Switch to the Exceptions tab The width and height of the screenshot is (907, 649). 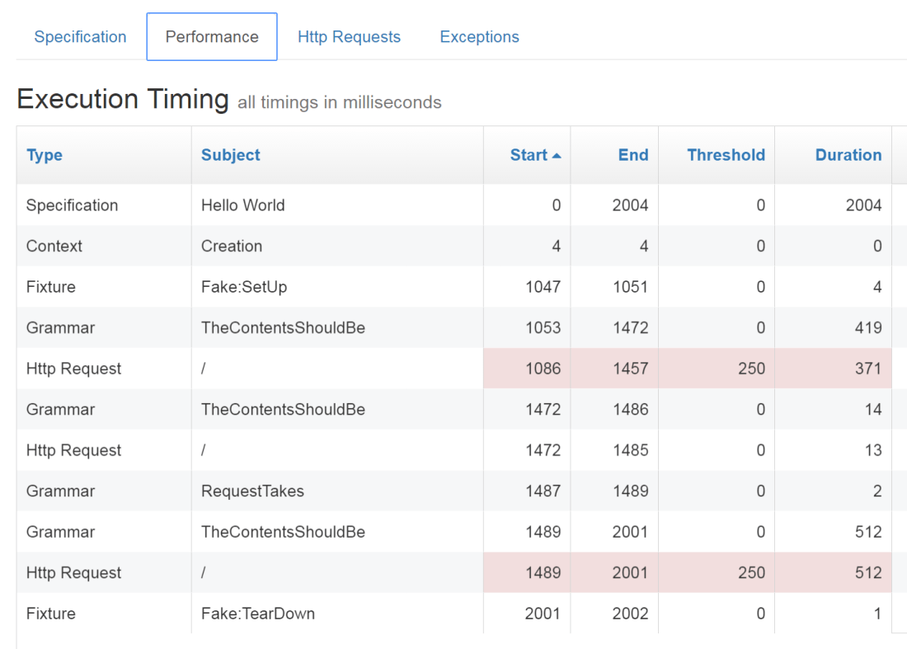click(479, 36)
